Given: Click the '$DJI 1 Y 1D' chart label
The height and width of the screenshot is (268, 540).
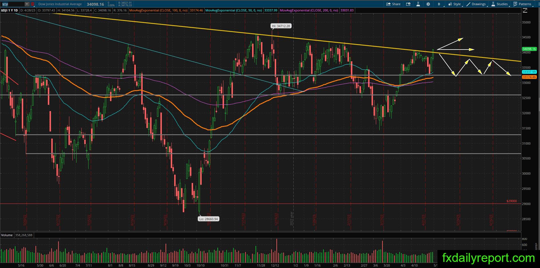Looking at the screenshot, I should coord(9,10).
